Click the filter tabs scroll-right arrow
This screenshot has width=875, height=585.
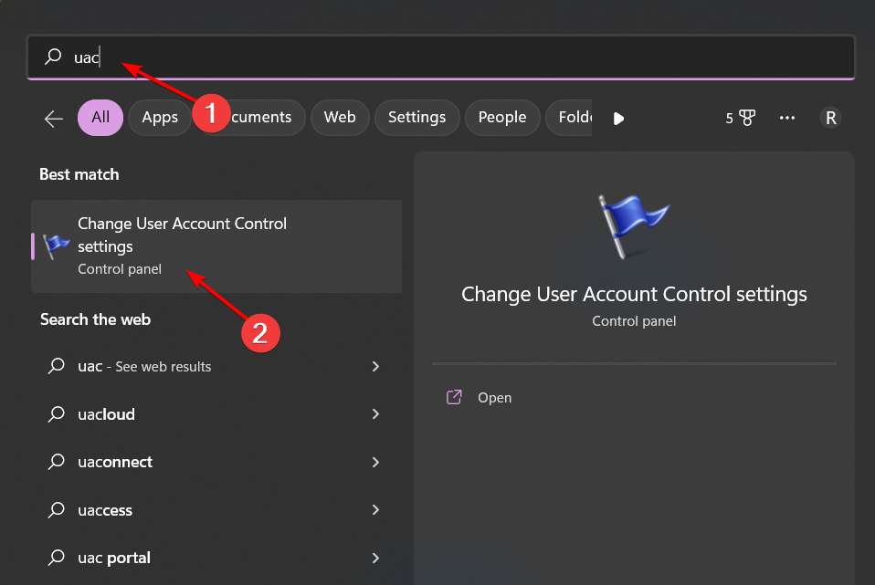[x=618, y=119]
